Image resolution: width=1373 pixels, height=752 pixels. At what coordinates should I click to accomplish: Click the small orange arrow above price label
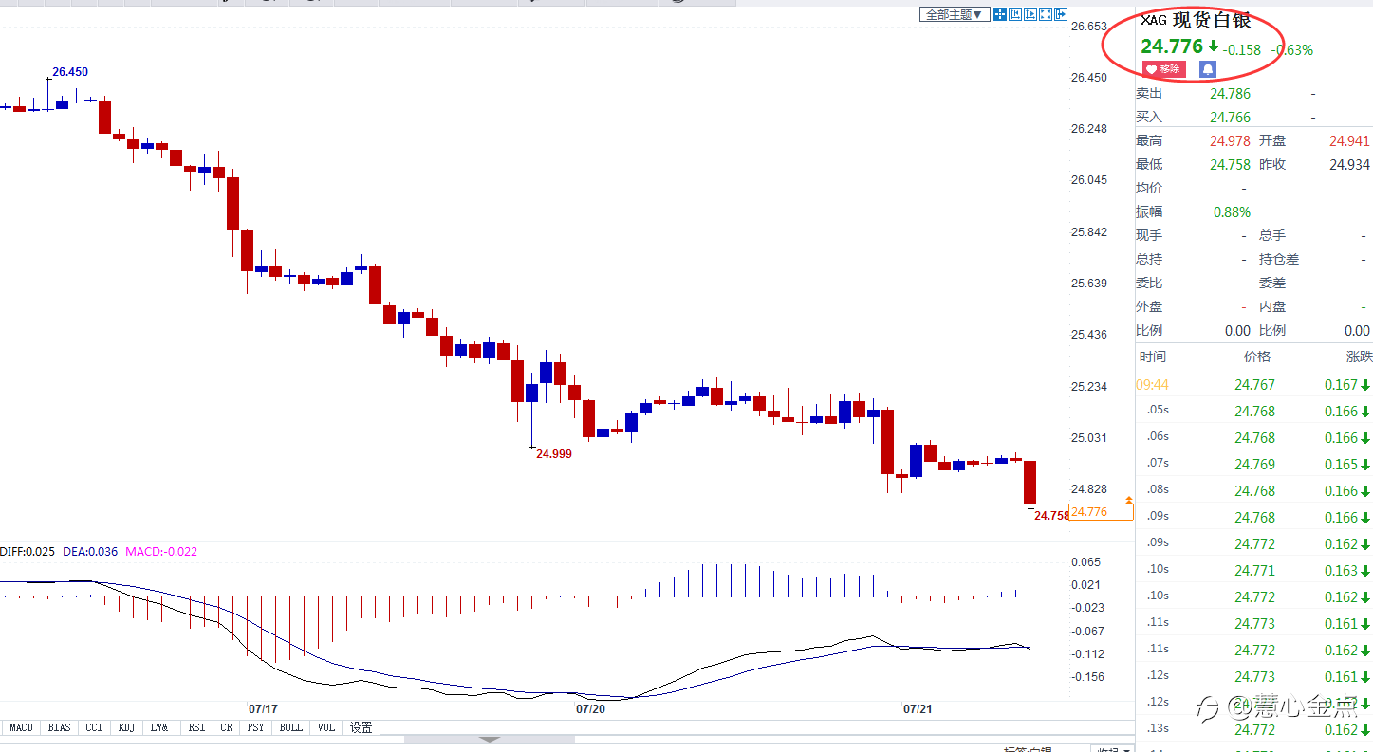[1128, 499]
